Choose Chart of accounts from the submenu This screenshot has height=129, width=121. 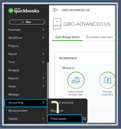(x=62, y=102)
